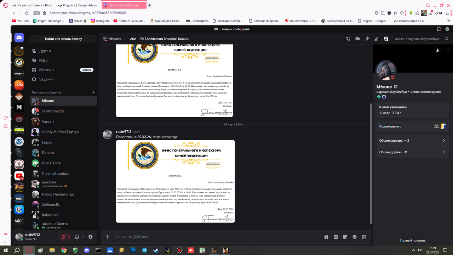Start a voice call with kitsune
453x255 pixels.
(x=348, y=39)
